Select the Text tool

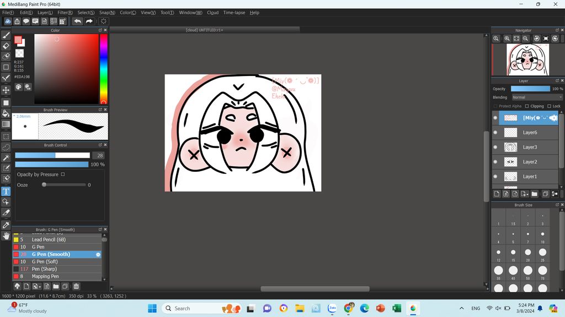point(6,191)
